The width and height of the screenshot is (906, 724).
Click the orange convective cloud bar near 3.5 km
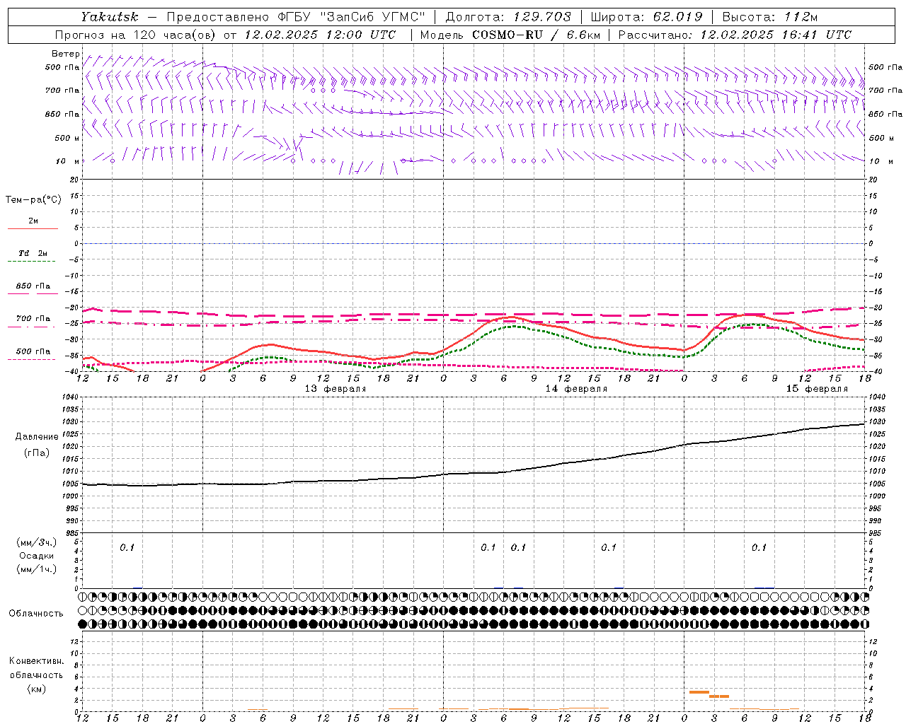699,692
